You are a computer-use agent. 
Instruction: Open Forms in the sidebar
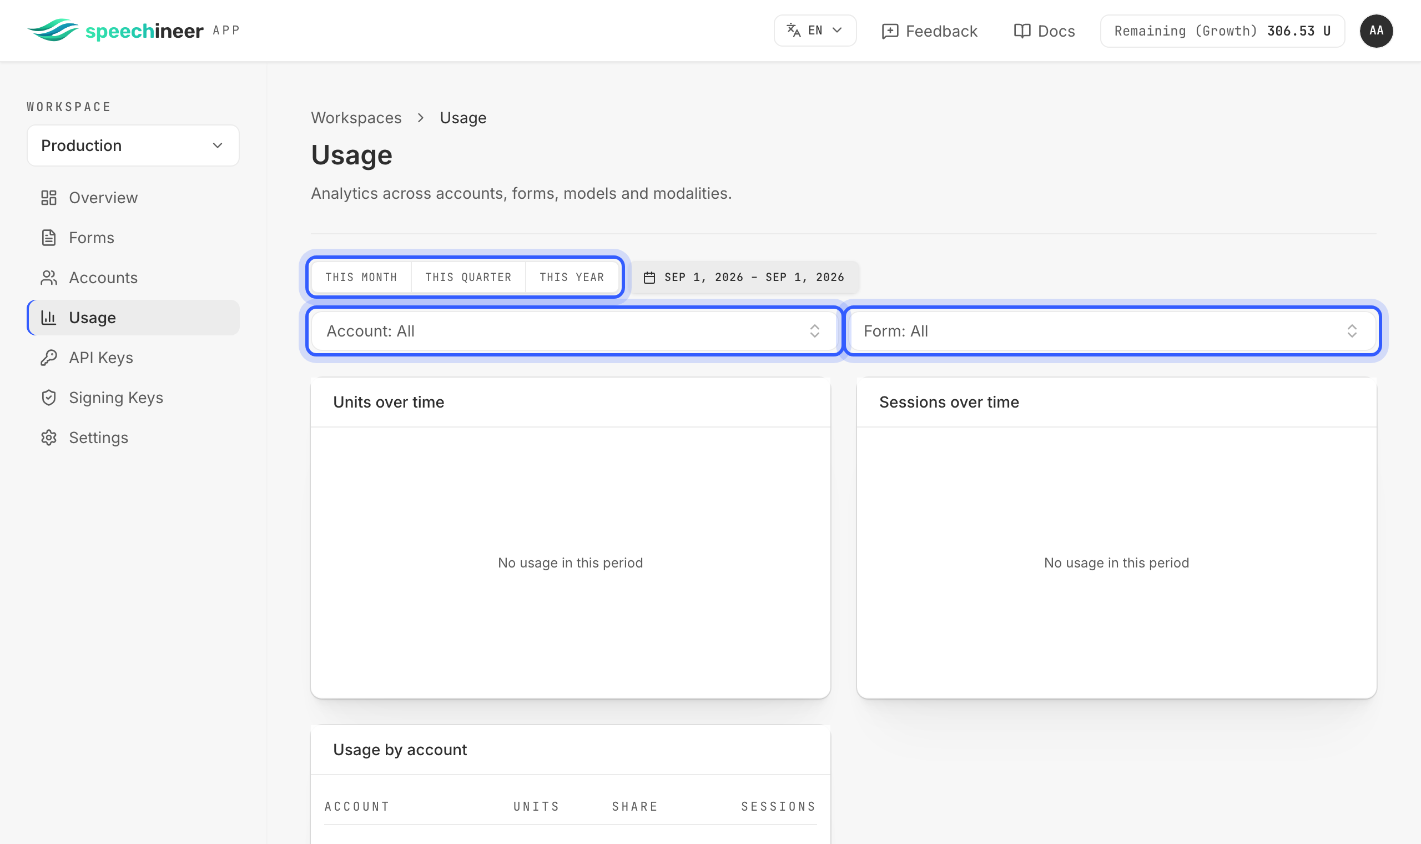click(133, 238)
